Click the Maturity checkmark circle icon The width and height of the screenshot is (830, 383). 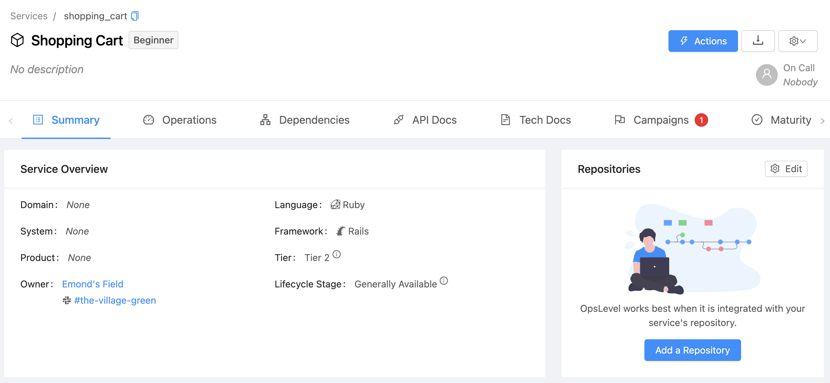point(757,120)
